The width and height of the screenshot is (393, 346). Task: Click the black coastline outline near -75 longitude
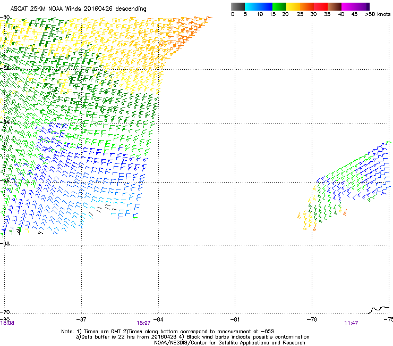[x=379, y=310]
